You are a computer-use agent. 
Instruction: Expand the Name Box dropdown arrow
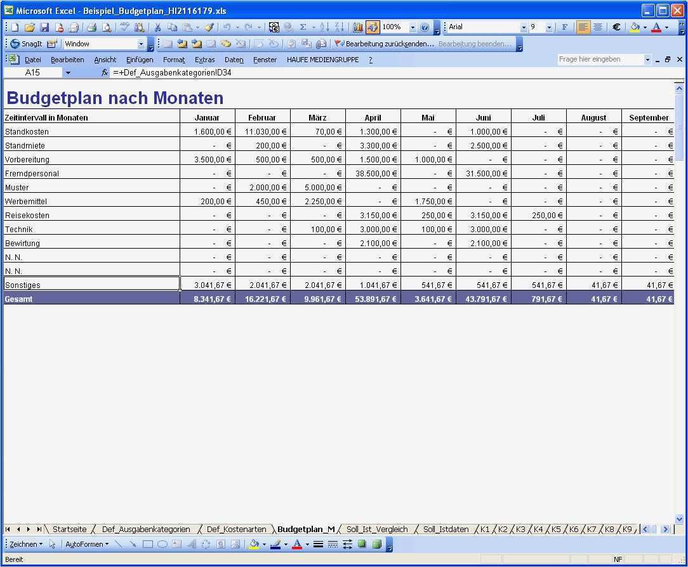pyautogui.click(x=68, y=73)
